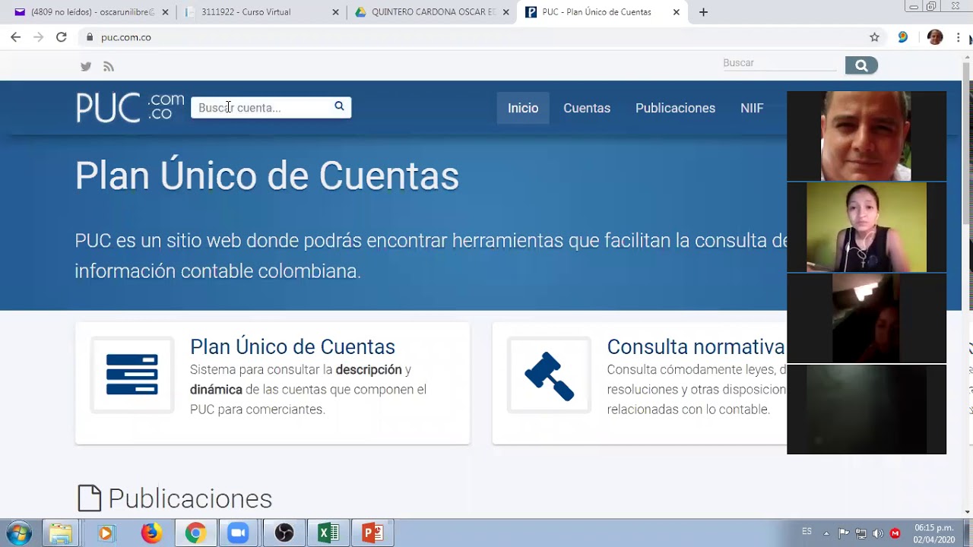Switch to Zoom from the taskbar
Screen dimensions: 973x547
239,533
